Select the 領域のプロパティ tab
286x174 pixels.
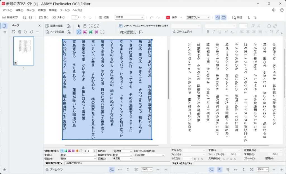coord(54,163)
